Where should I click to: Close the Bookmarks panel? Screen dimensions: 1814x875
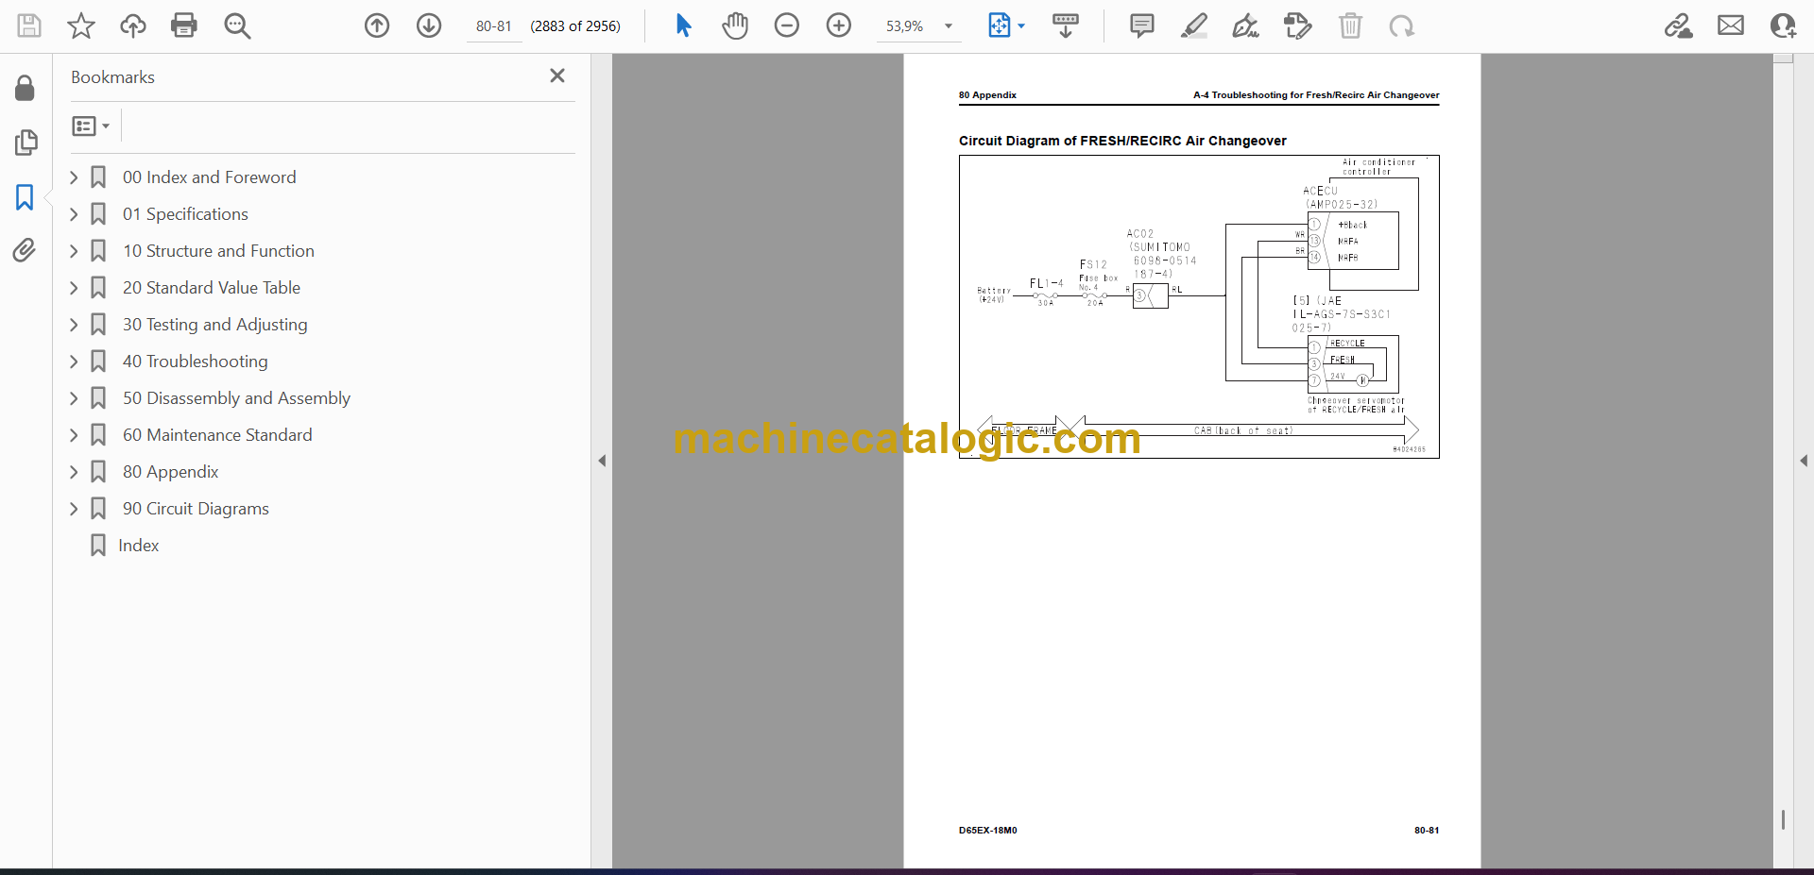pos(557,76)
